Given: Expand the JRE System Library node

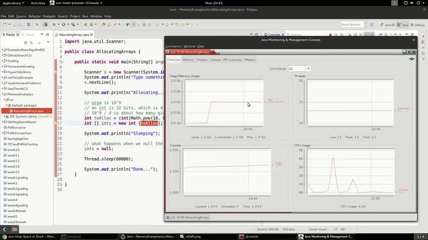Looking at the screenshot, I should [5, 117].
